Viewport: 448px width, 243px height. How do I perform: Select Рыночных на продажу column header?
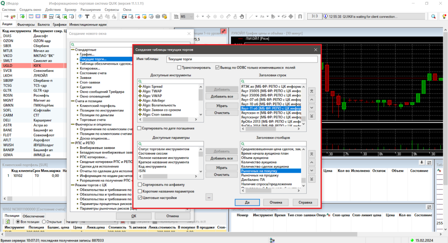(x=260, y=175)
